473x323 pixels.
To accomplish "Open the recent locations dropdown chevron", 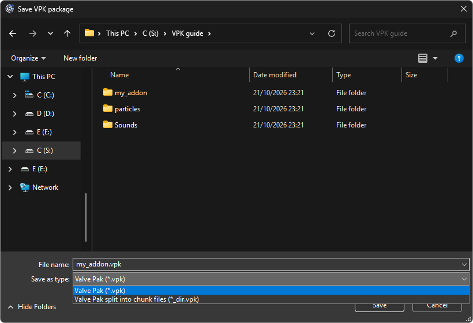I will (50, 33).
